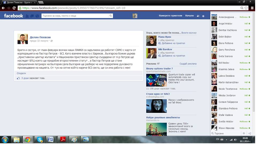
Task: Open chat with Martin Katrandzhiev
Action: tap(231, 82)
